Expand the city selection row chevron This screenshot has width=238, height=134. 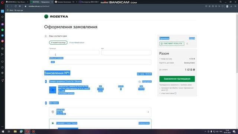(148, 112)
